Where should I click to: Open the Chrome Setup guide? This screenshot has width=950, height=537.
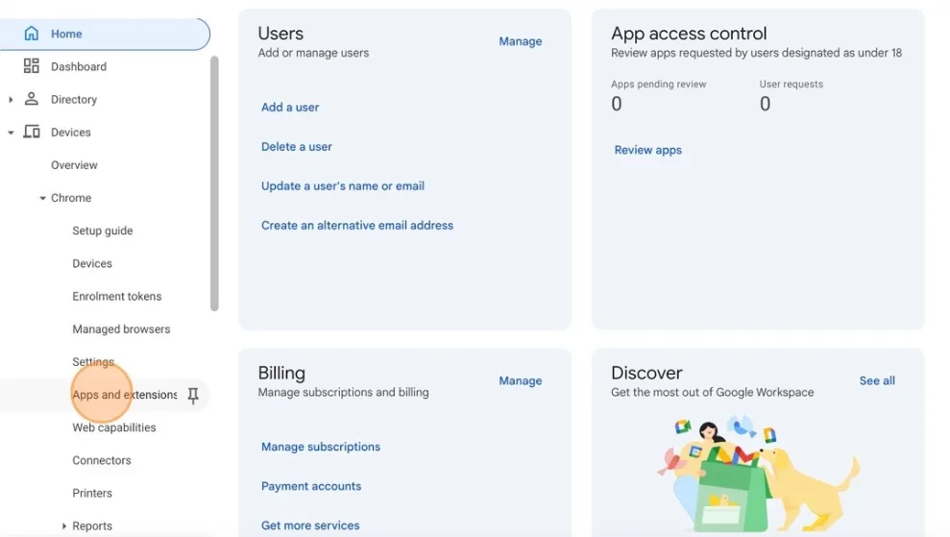(103, 231)
